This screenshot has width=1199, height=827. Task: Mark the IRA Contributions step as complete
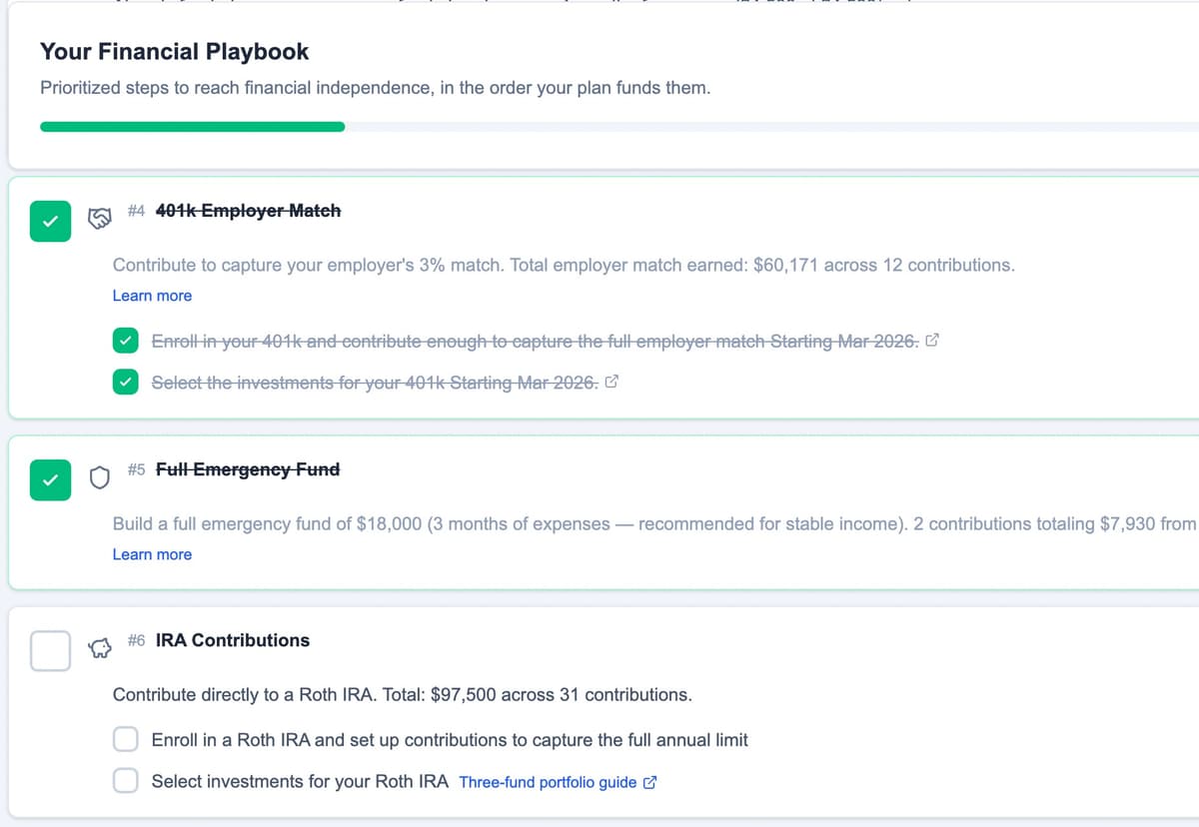coord(50,649)
